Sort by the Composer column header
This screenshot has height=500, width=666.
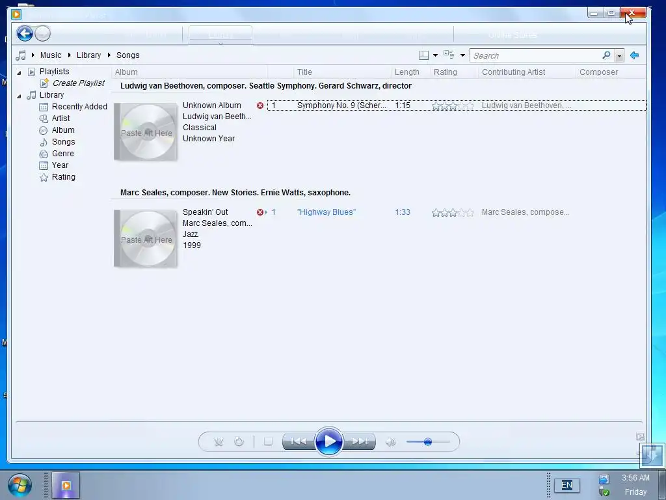[611, 72]
